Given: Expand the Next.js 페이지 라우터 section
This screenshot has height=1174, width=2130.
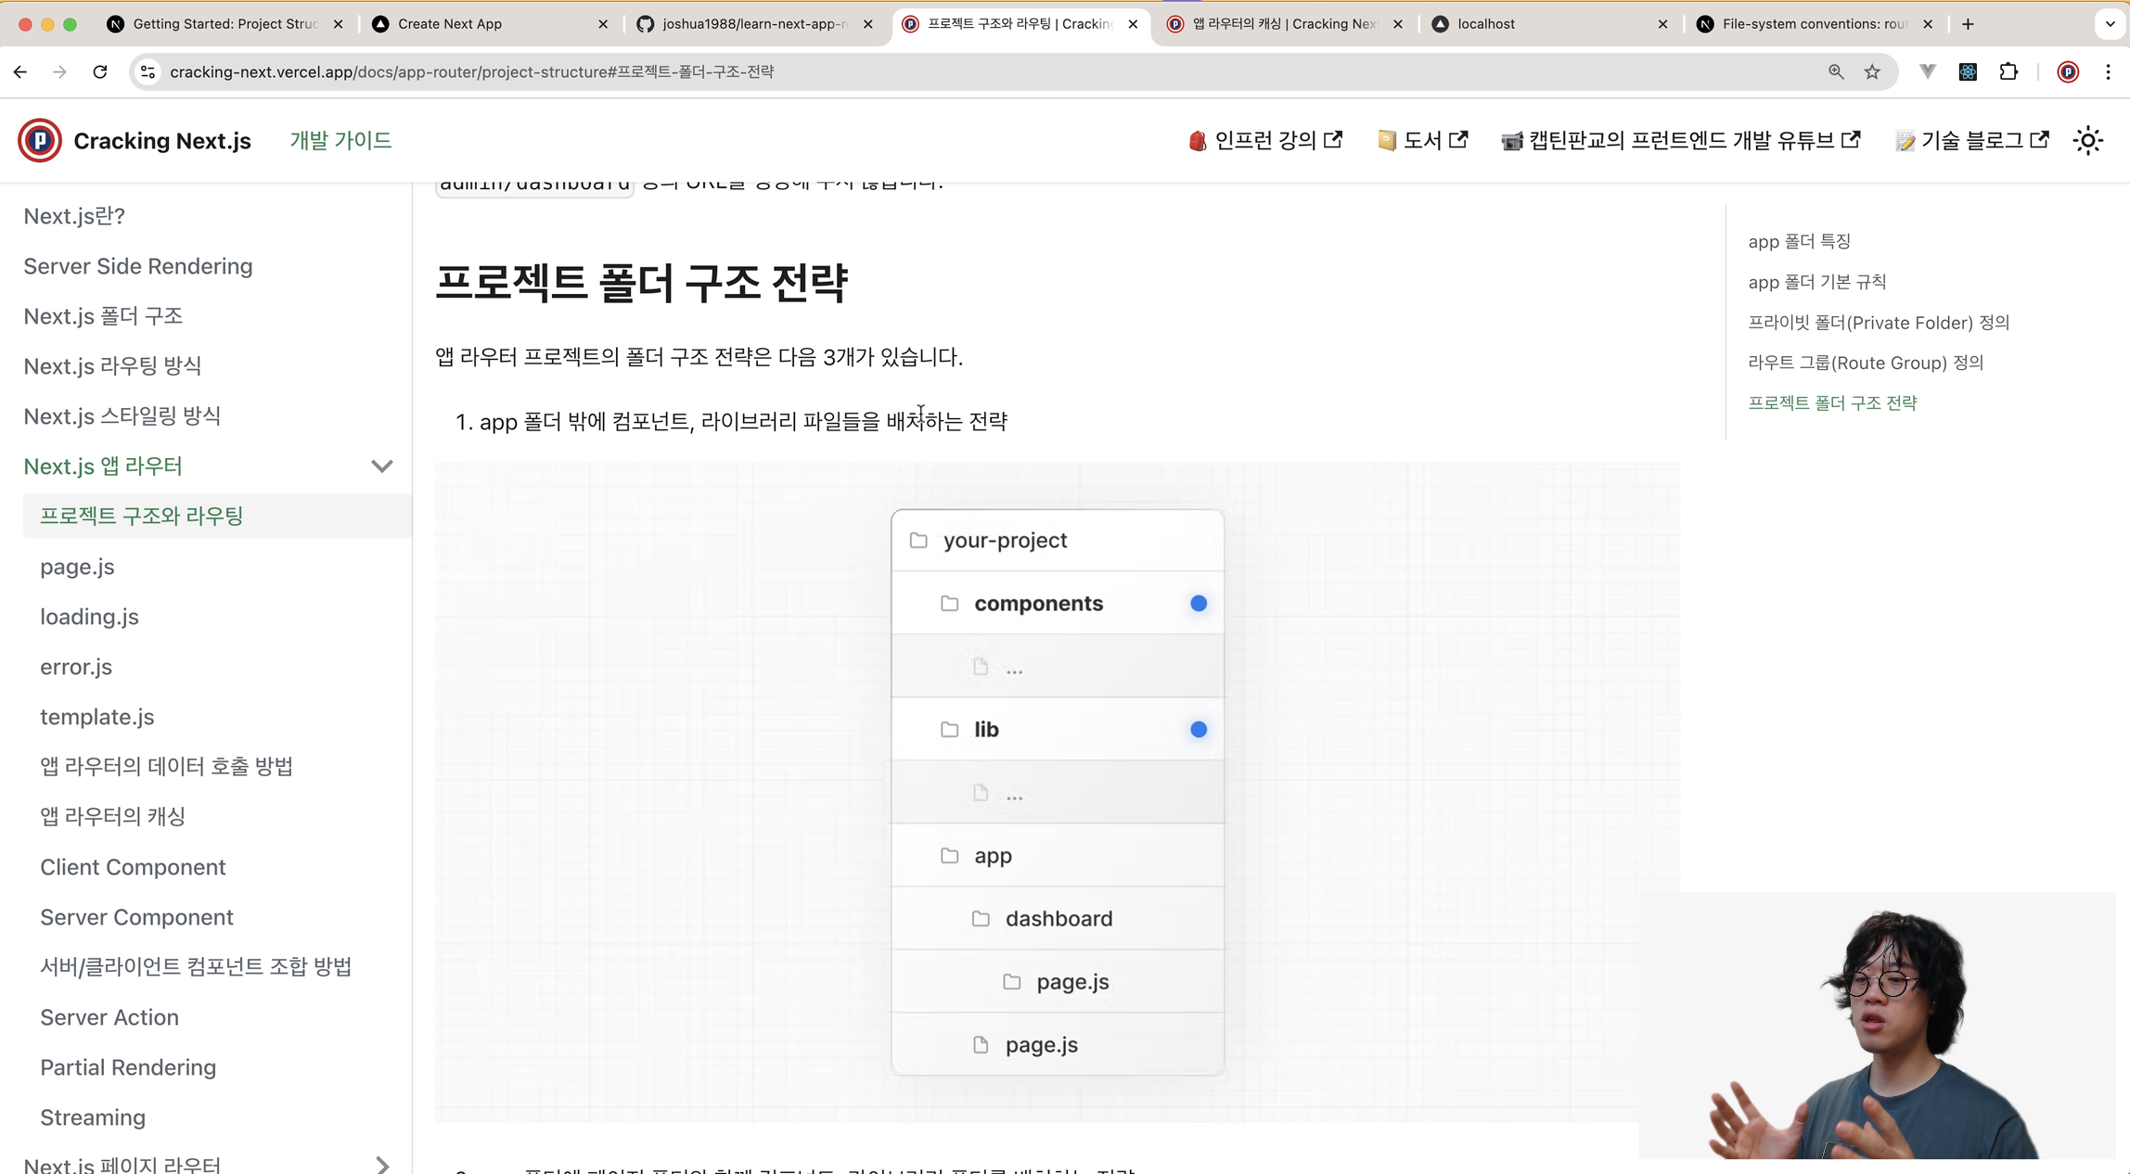Looking at the screenshot, I should coord(381,1164).
